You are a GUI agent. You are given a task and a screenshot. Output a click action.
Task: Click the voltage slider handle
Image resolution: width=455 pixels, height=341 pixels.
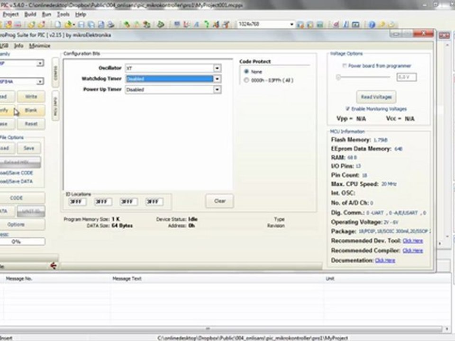tap(338, 77)
